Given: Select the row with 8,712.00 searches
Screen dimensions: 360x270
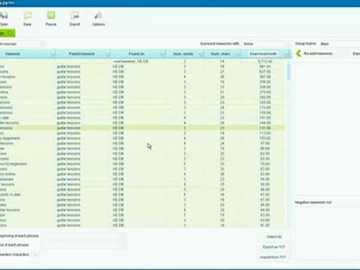Looking at the screenshot, I should [142, 61].
